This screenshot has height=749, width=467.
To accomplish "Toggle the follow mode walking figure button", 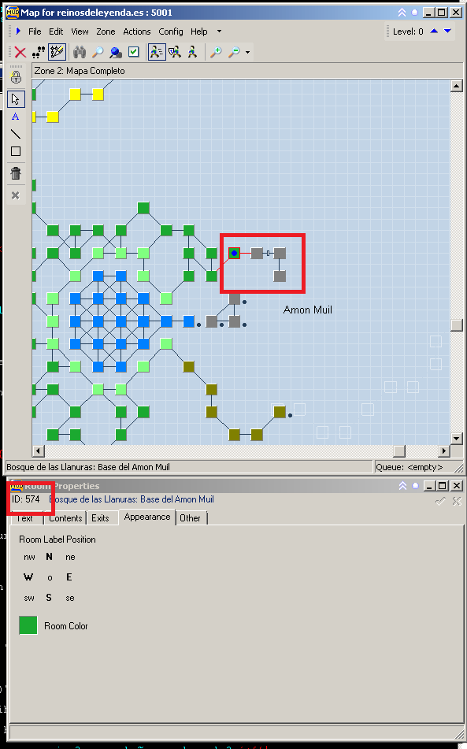I will pos(157,52).
